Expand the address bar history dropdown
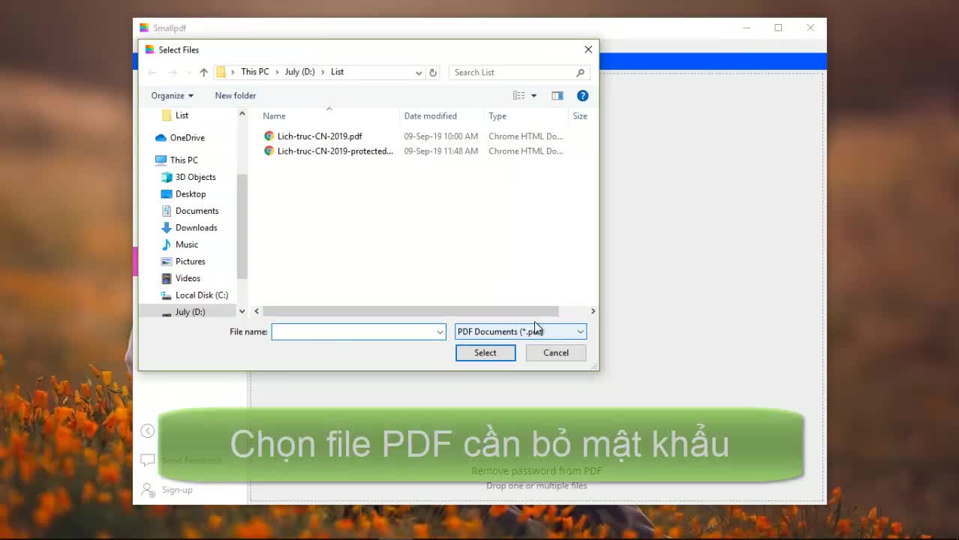Viewport: 959px width, 540px height. tap(419, 72)
